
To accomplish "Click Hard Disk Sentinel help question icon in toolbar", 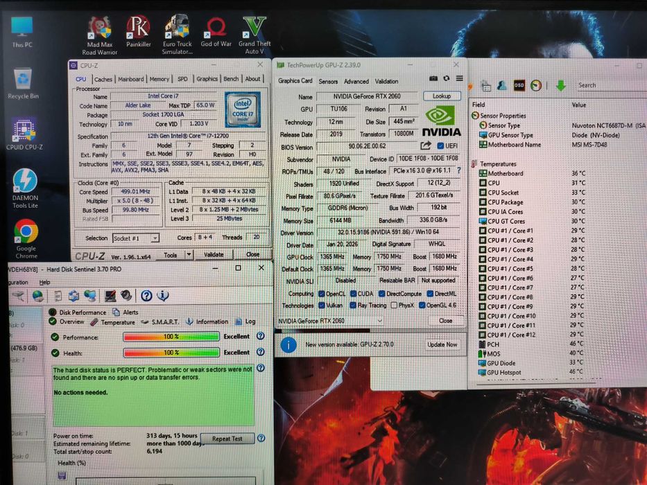I will point(146,295).
